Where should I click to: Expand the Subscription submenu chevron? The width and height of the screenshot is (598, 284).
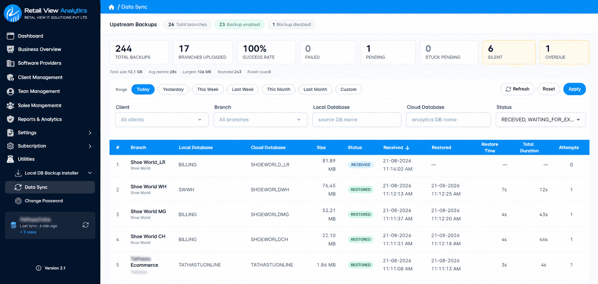point(90,146)
